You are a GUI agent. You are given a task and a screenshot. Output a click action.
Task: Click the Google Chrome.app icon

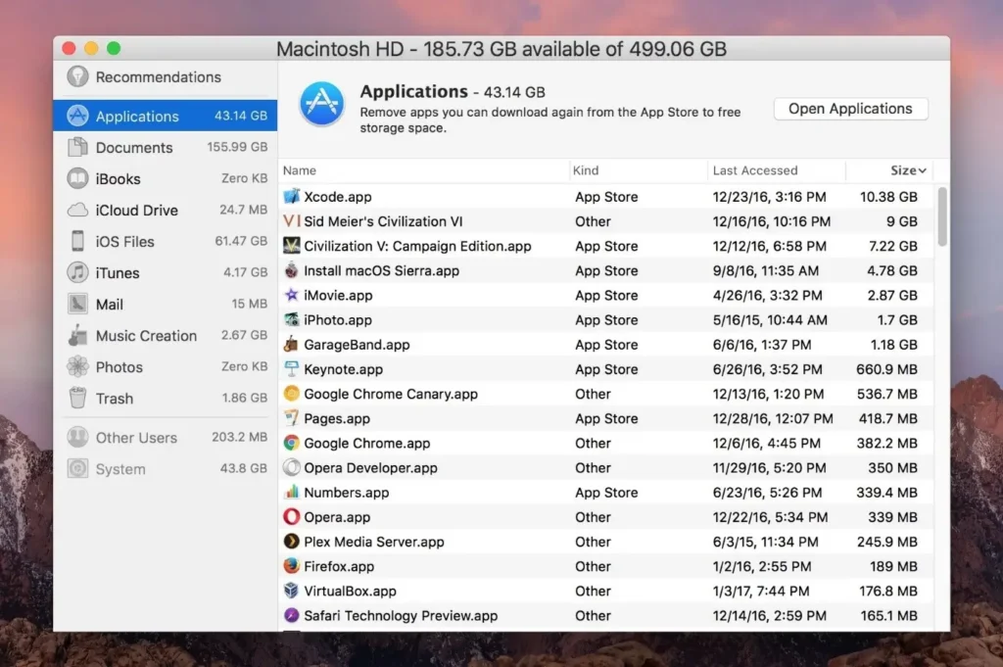pos(291,443)
